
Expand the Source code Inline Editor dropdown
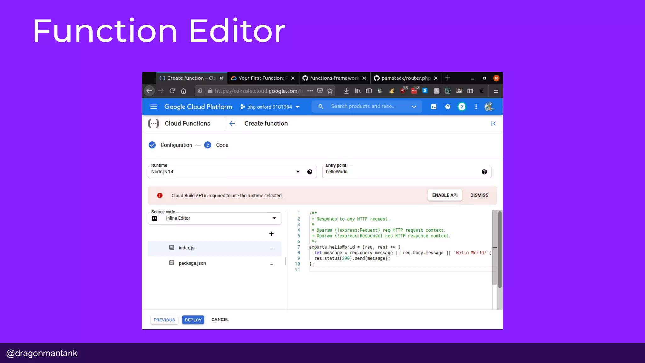pyautogui.click(x=214, y=218)
